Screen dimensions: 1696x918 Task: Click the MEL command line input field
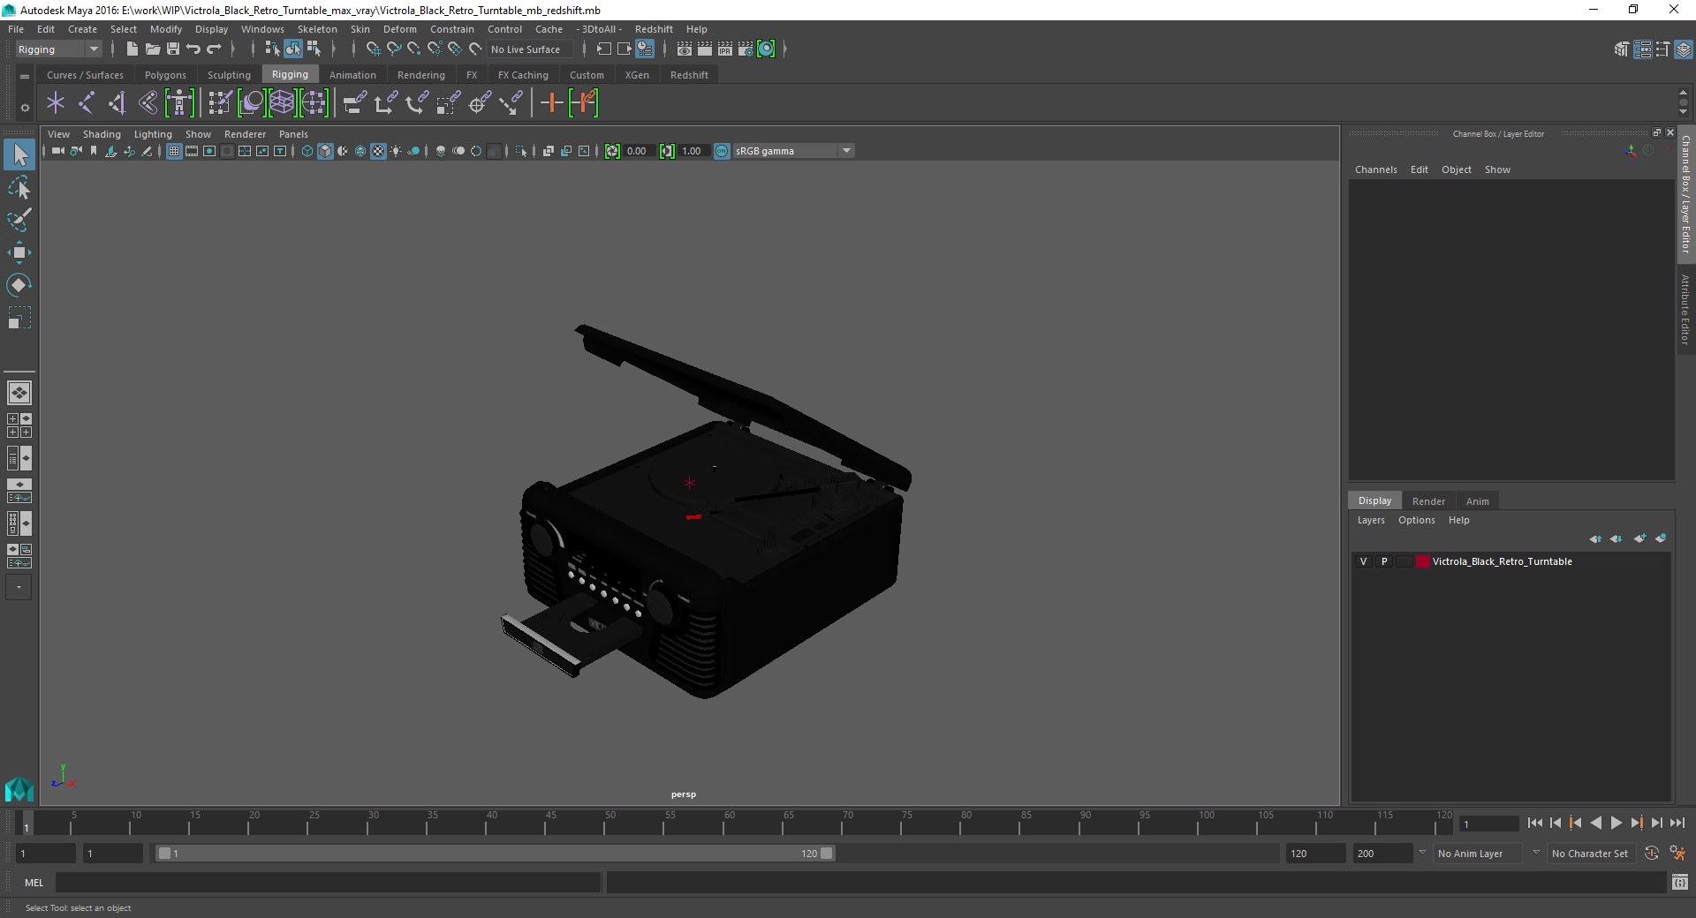[x=329, y=883]
